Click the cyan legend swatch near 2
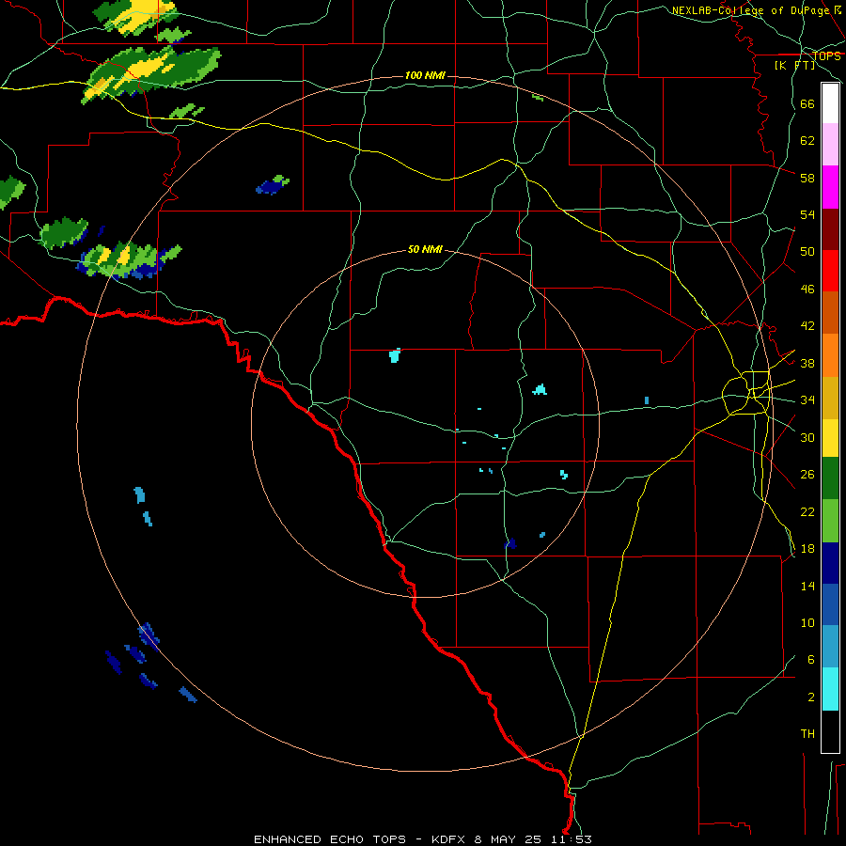Screen dimensions: 846x846 (830, 689)
